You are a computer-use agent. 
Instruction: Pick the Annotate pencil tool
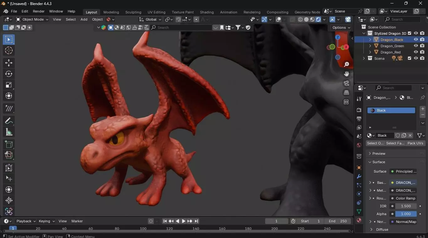[x=9, y=121]
